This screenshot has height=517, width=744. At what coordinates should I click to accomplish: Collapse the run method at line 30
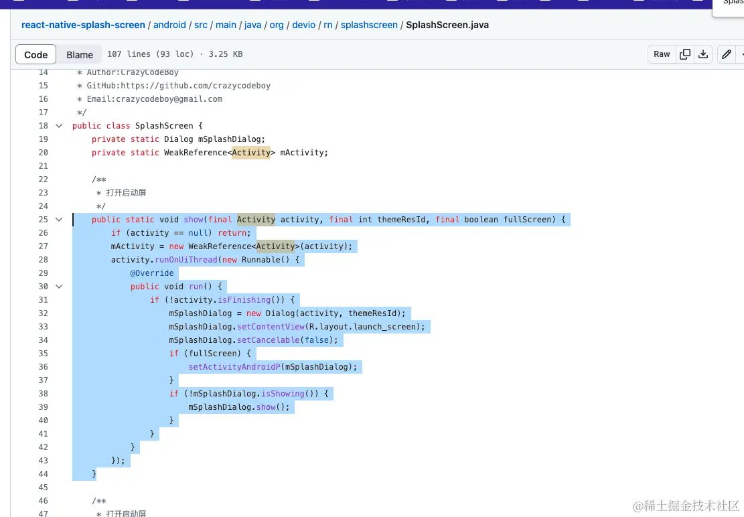59,286
